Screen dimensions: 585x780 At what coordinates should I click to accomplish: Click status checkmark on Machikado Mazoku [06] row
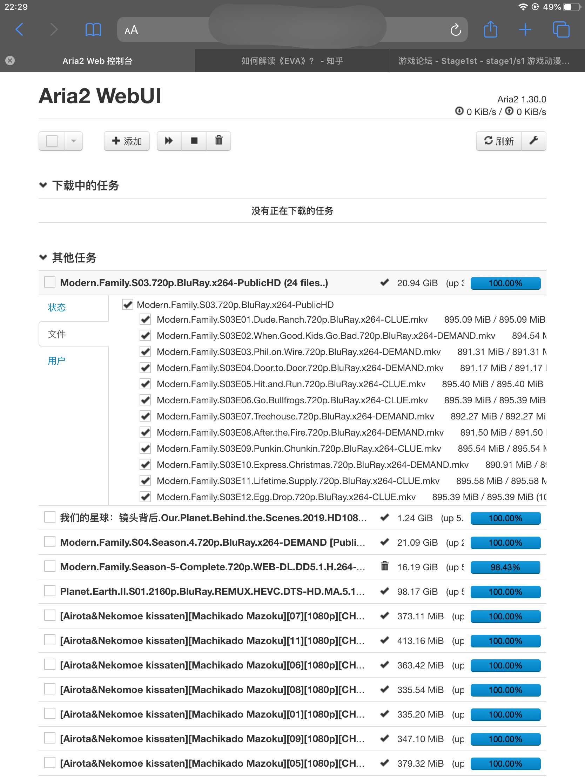point(385,665)
